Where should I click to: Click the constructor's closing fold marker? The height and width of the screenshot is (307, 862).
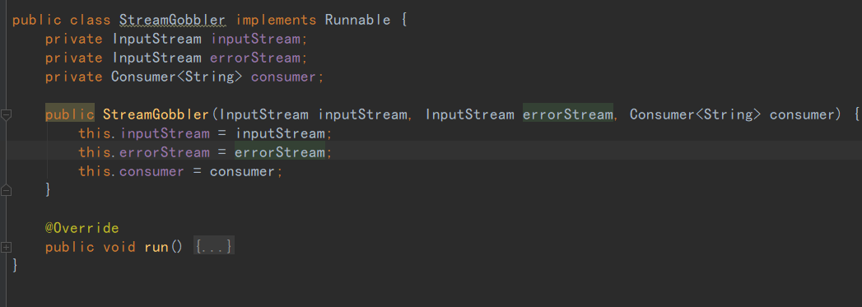(6, 190)
